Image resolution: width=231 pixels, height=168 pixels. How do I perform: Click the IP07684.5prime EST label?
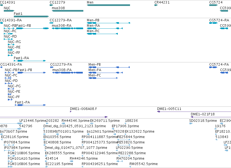[17, 142]
